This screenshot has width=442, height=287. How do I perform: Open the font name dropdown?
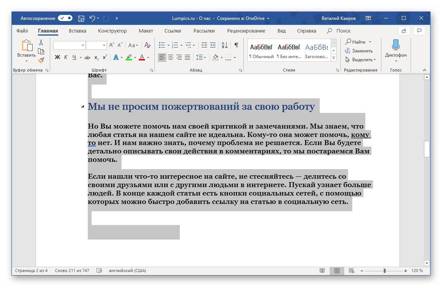(83, 45)
